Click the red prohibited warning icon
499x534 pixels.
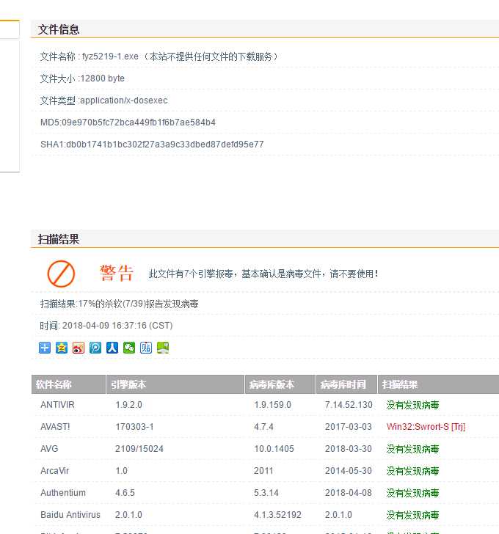[x=61, y=274]
